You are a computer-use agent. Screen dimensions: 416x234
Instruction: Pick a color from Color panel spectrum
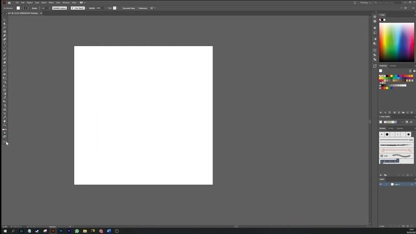click(x=396, y=42)
